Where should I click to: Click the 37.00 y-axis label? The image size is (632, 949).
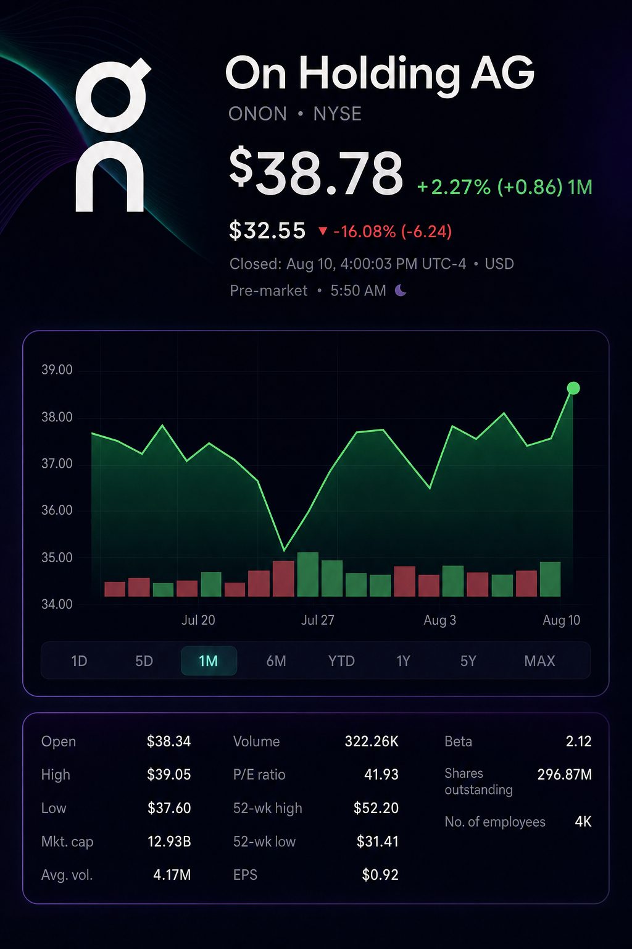point(57,464)
